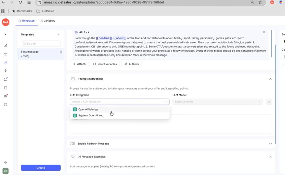
Task: Go forward using browser forward arrow
Action: tap(12, 2)
